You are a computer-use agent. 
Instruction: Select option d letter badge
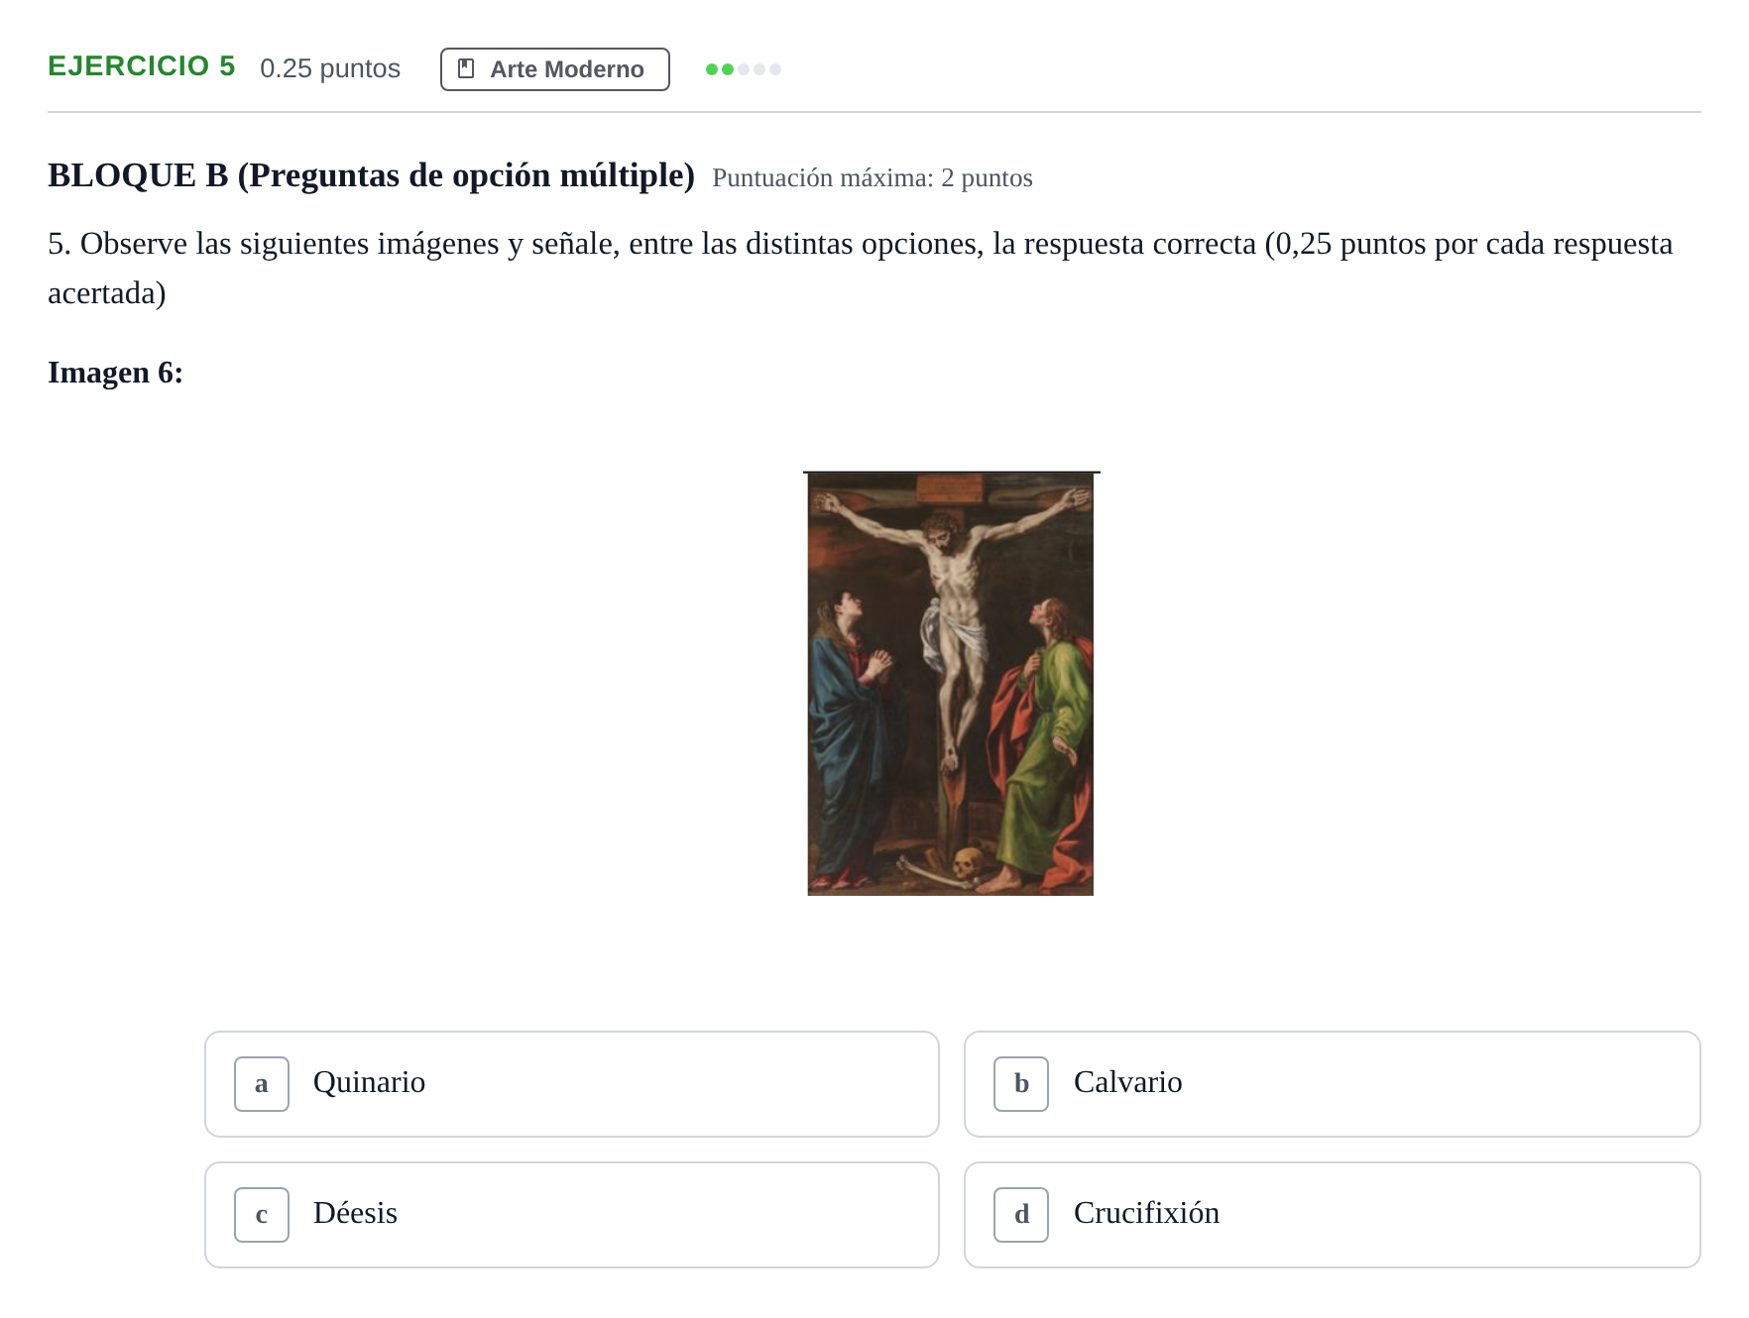[x=1021, y=1215]
